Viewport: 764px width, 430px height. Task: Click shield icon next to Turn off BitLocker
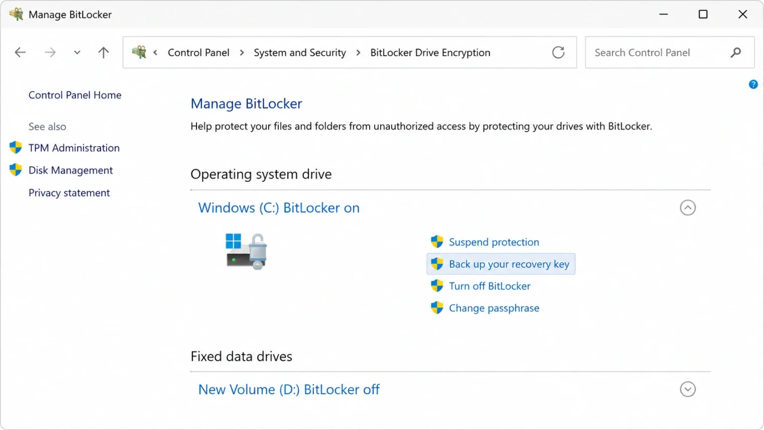point(437,286)
